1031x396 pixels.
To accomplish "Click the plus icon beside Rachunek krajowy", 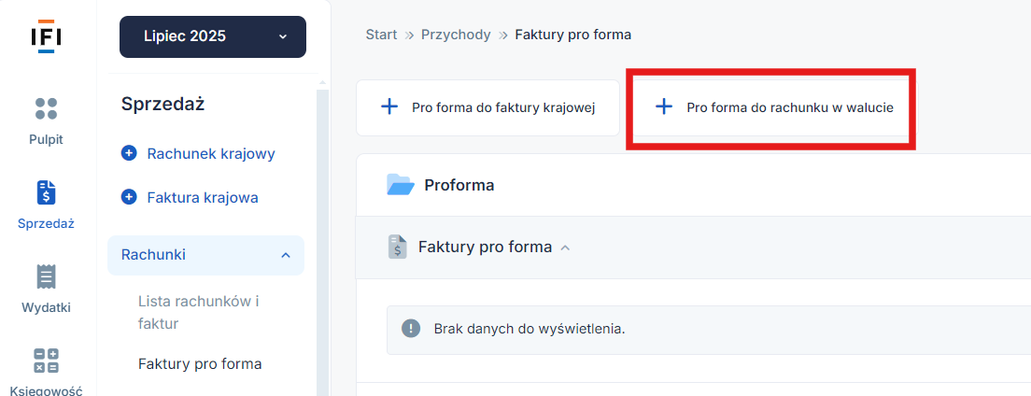I will pos(130,154).
